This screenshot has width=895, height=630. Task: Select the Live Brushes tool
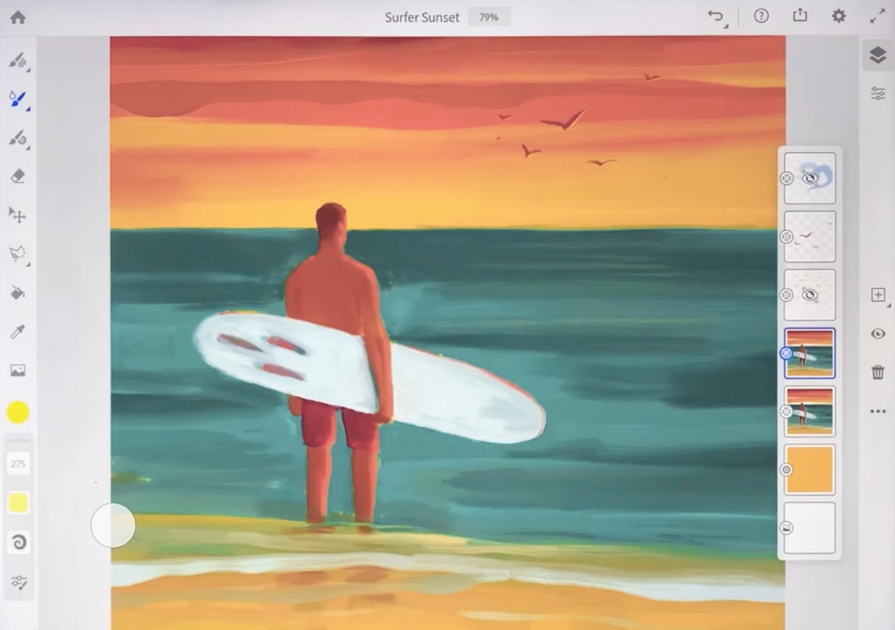tap(18, 98)
